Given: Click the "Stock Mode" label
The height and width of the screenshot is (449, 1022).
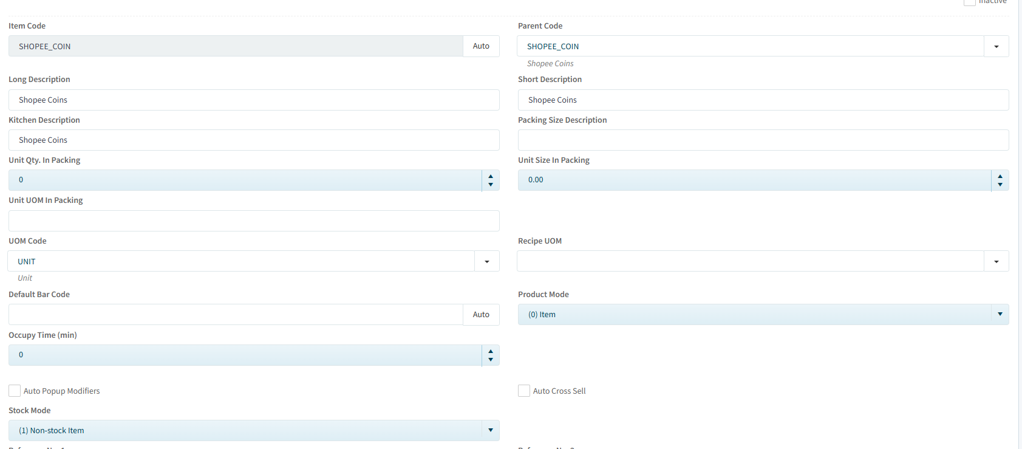Looking at the screenshot, I should coord(30,411).
